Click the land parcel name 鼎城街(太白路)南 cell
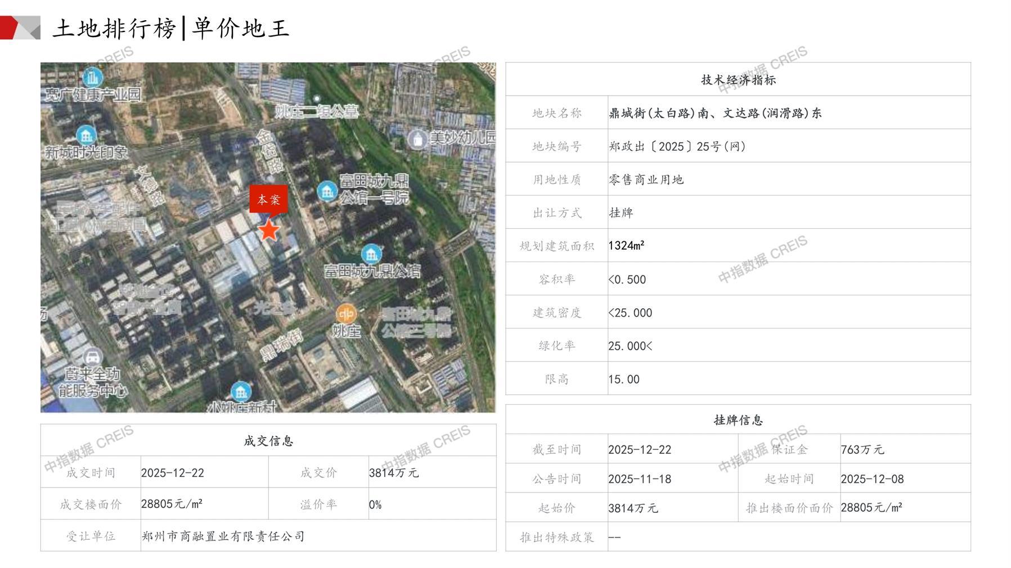Image resolution: width=1011 pixels, height=568 pixels. 715,113
